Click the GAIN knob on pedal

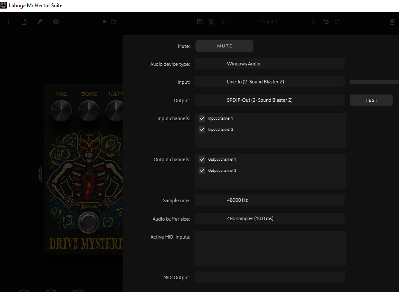(x=115, y=111)
